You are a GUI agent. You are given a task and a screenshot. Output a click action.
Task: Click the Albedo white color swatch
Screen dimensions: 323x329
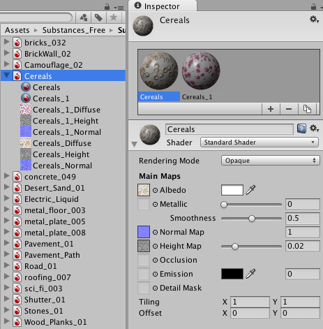[232, 190]
